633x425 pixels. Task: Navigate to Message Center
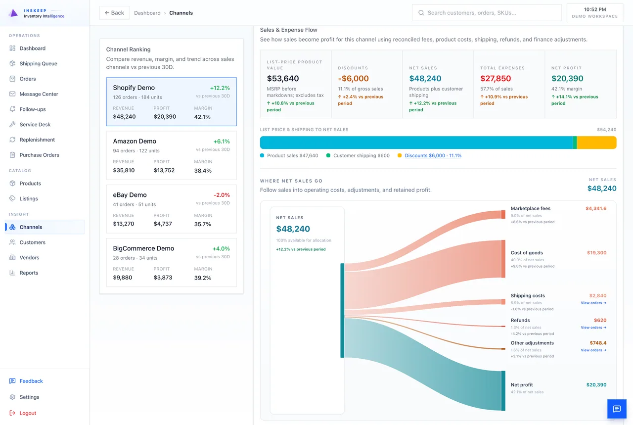[45, 94]
